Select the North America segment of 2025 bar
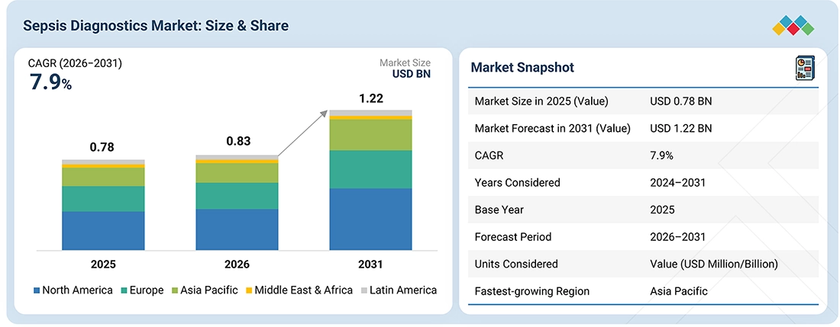840x327 pixels. pyautogui.click(x=103, y=230)
